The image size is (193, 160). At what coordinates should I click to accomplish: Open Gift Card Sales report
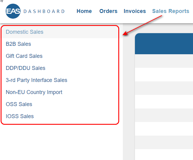coord(24,56)
